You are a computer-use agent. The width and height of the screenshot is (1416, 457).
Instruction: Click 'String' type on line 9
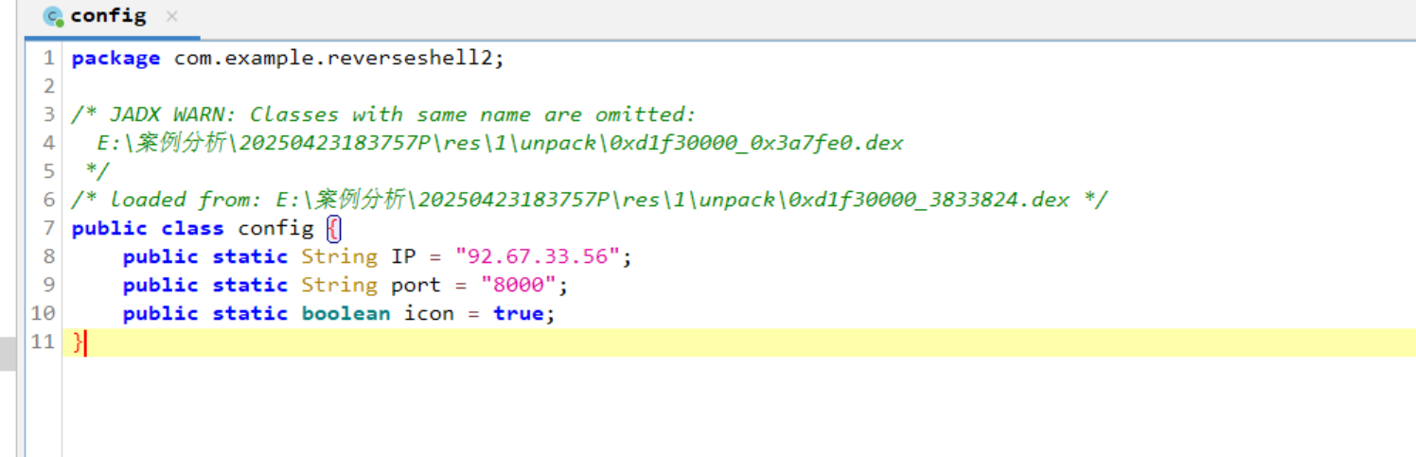[x=339, y=285]
